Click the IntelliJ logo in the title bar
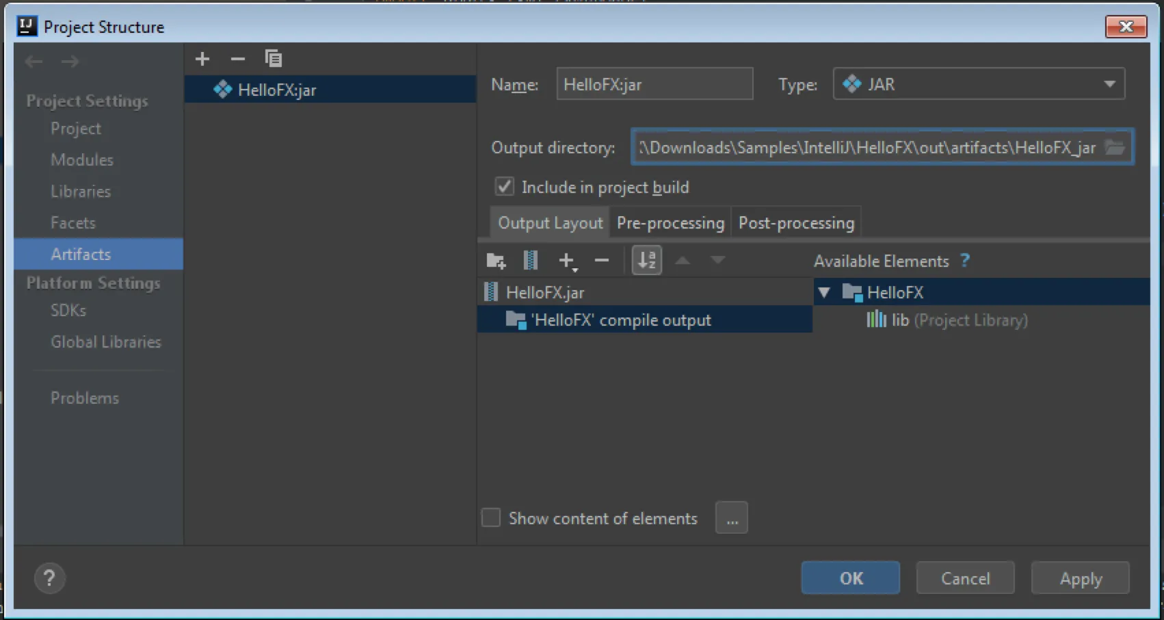The width and height of the screenshot is (1164, 620). pyautogui.click(x=27, y=27)
